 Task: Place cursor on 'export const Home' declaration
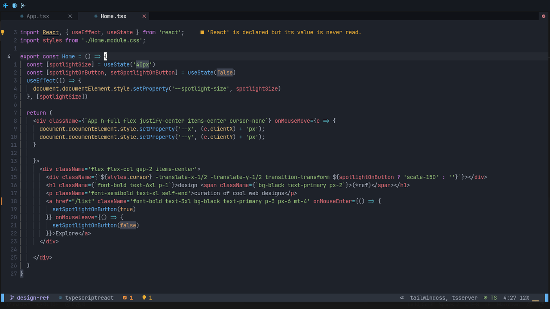click(x=48, y=56)
